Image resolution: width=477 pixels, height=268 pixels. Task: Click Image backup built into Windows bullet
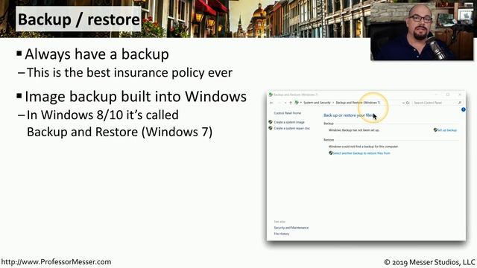coord(136,96)
